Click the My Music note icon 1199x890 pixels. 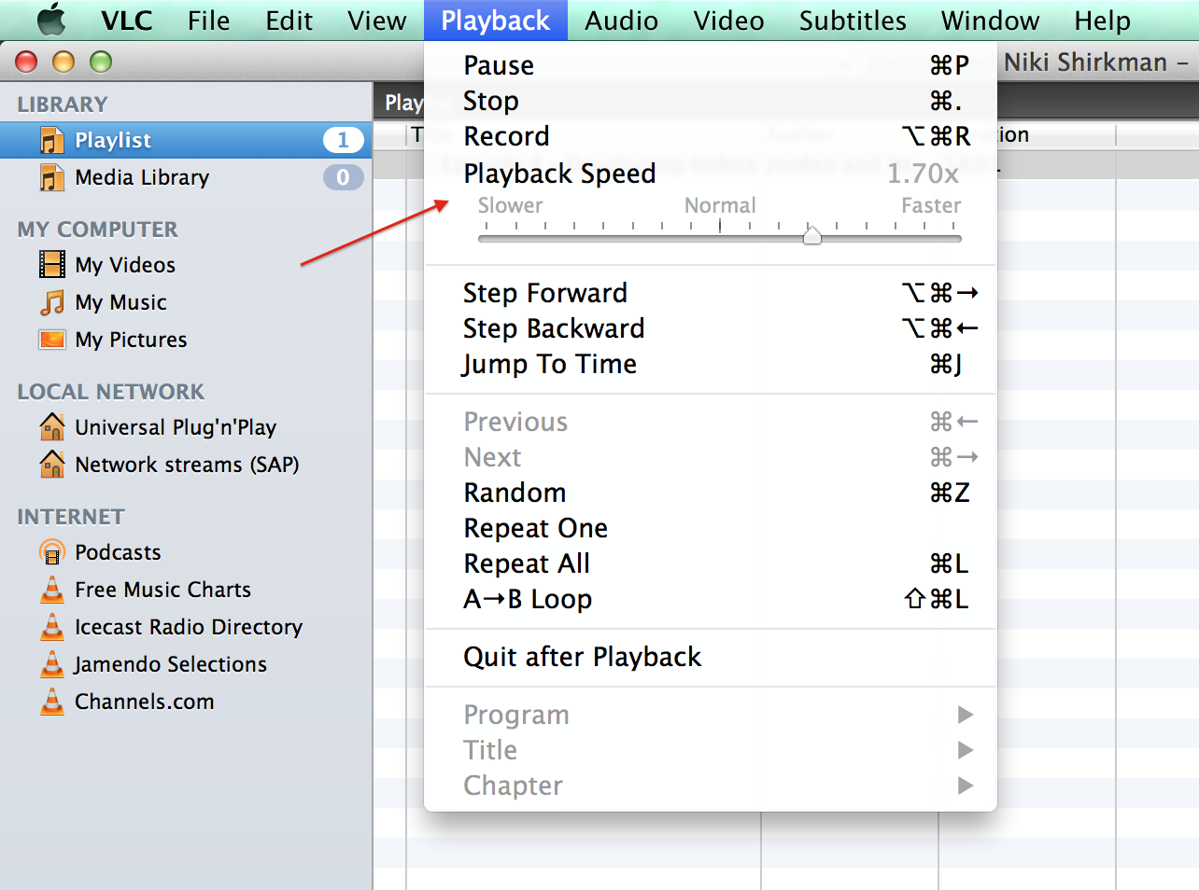point(52,302)
